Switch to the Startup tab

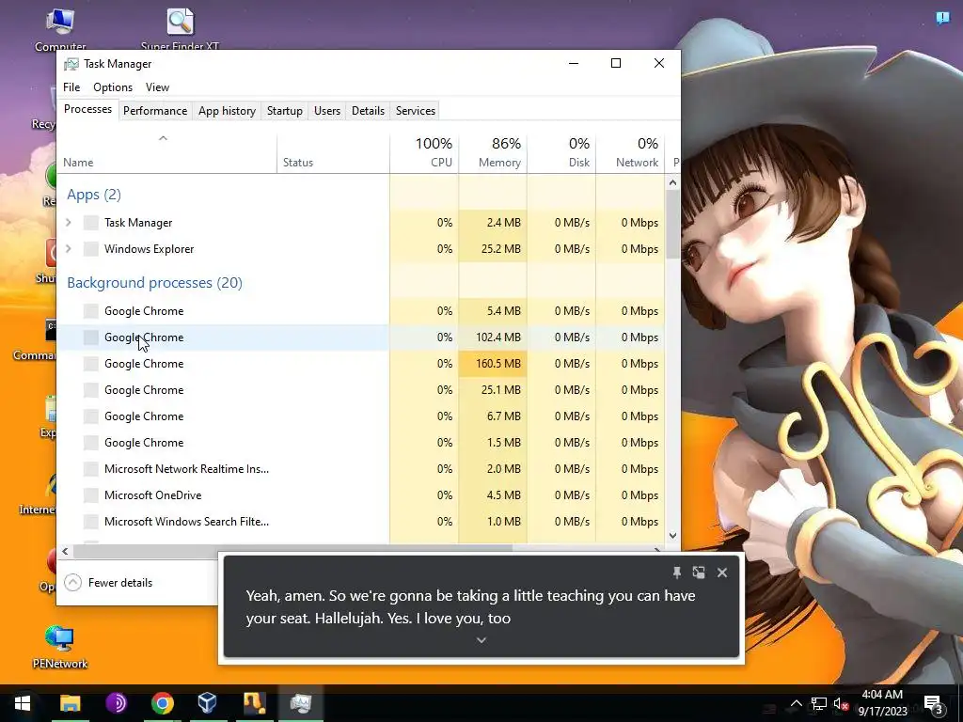click(284, 111)
